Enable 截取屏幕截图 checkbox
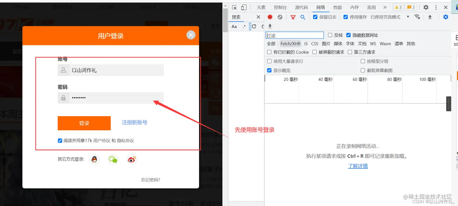 363,70
